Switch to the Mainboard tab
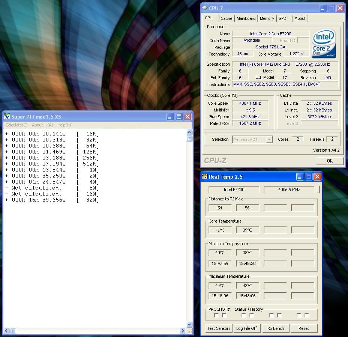The width and height of the screenshot is (348, 337). (246, 18)
